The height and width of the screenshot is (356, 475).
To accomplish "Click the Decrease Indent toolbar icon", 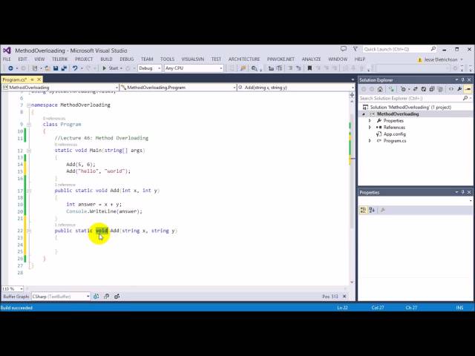I will point(271,68).
